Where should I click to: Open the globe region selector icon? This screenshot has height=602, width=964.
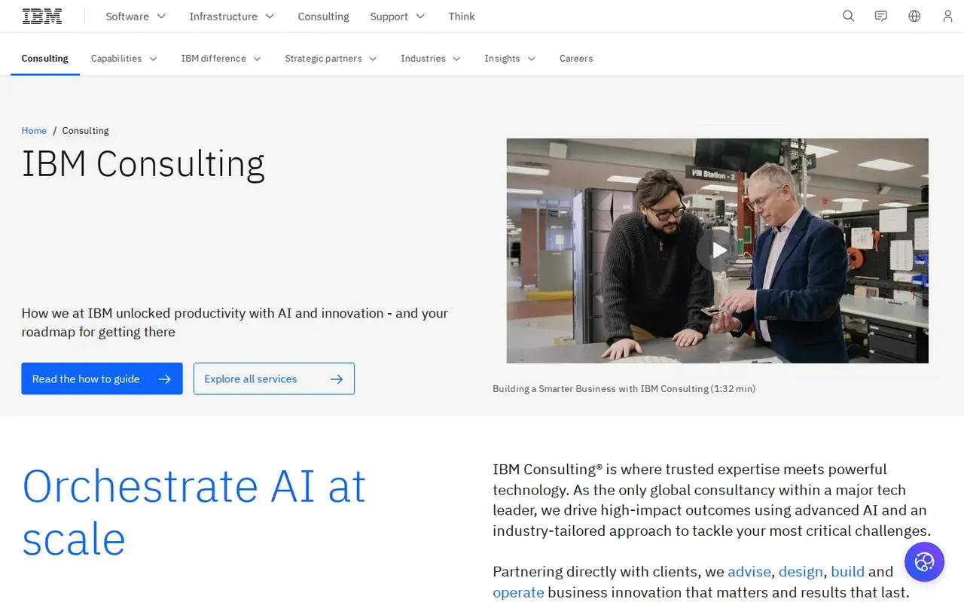pyautogui.click(x=914, y=16)
